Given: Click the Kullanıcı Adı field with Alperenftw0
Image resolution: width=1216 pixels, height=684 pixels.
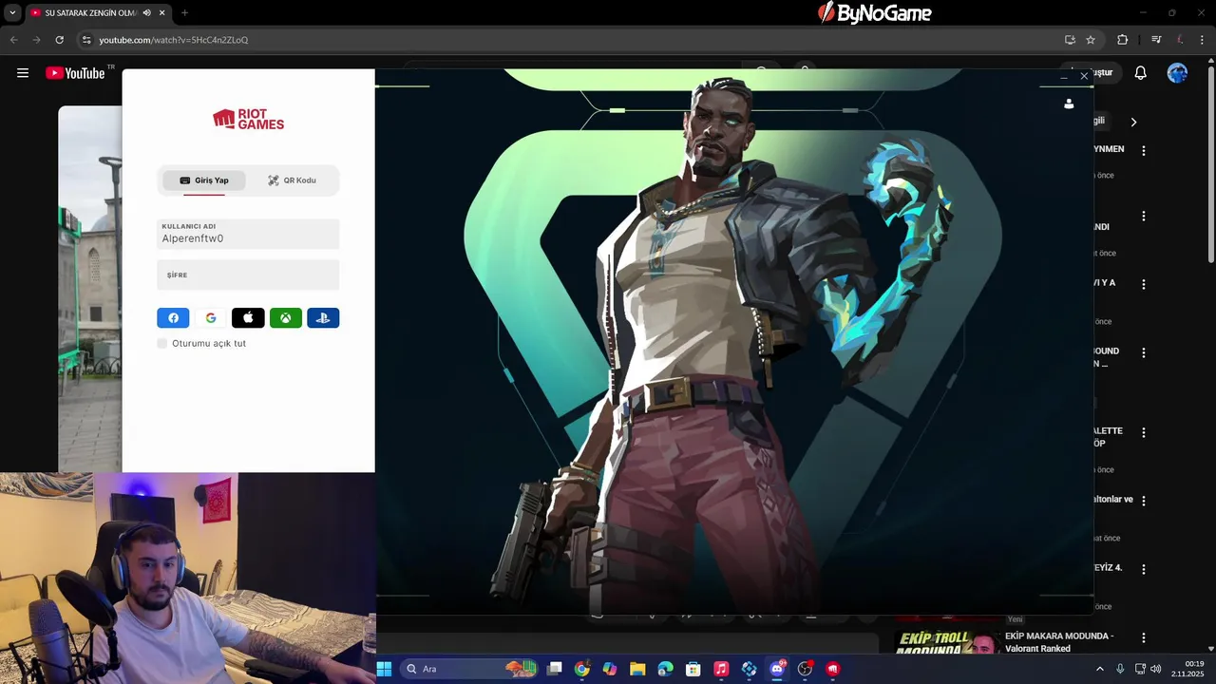Looking at the screenshot, I should click(248, 234).
